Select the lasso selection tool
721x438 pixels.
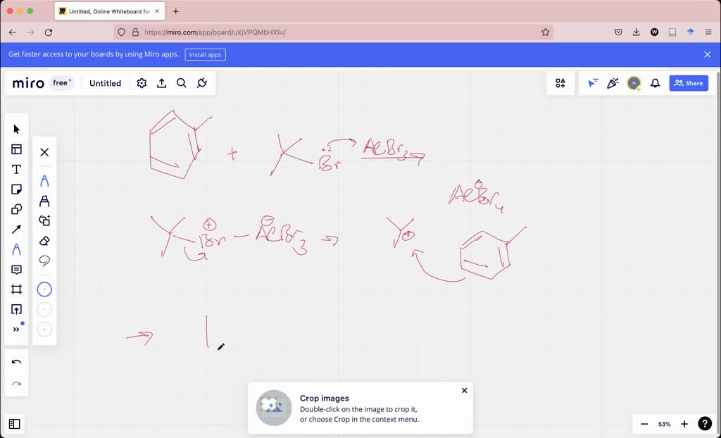(44, 260)
